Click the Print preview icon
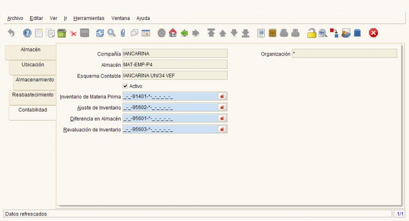 pos(284,33)
